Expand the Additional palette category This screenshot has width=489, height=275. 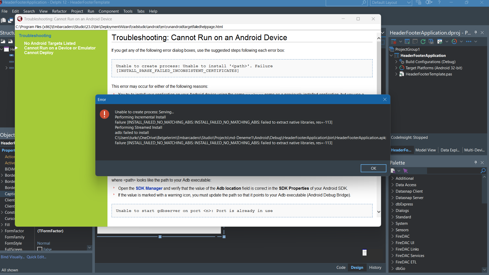point(393,178)
